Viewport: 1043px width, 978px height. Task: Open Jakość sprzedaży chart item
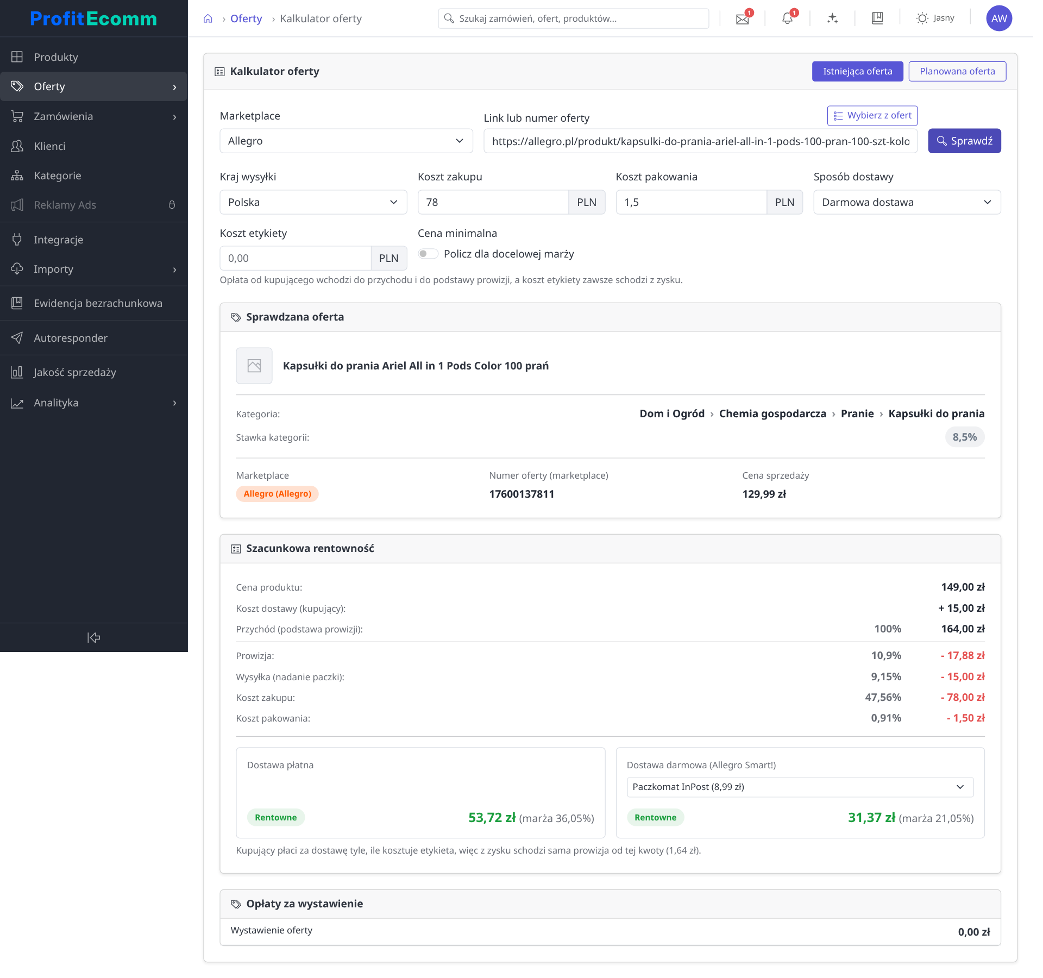pos(93,372)
